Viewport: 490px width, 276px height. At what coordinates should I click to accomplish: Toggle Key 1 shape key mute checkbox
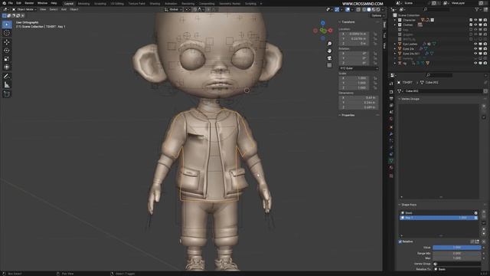click(x=476, y=218)
